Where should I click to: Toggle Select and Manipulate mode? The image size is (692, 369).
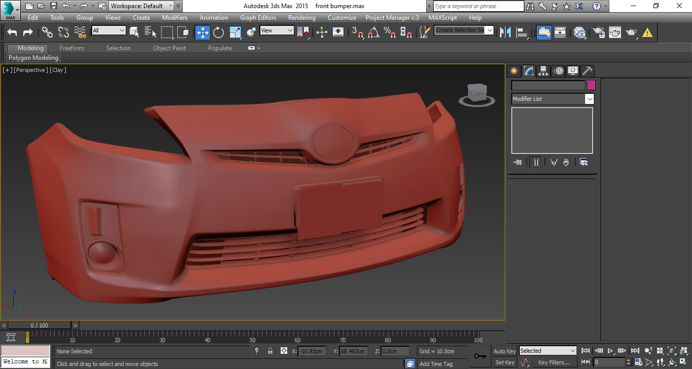322,32
